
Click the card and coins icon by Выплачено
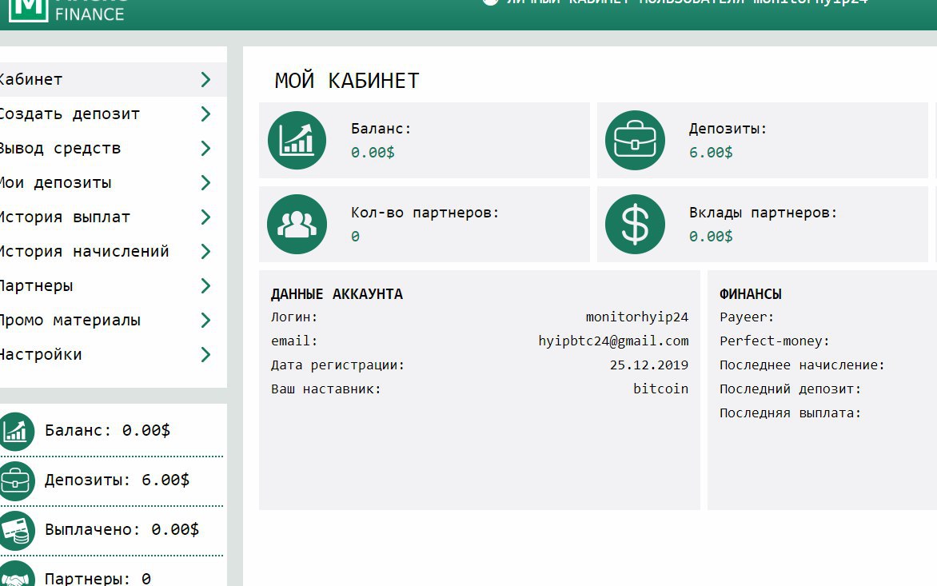pos(16,531)
